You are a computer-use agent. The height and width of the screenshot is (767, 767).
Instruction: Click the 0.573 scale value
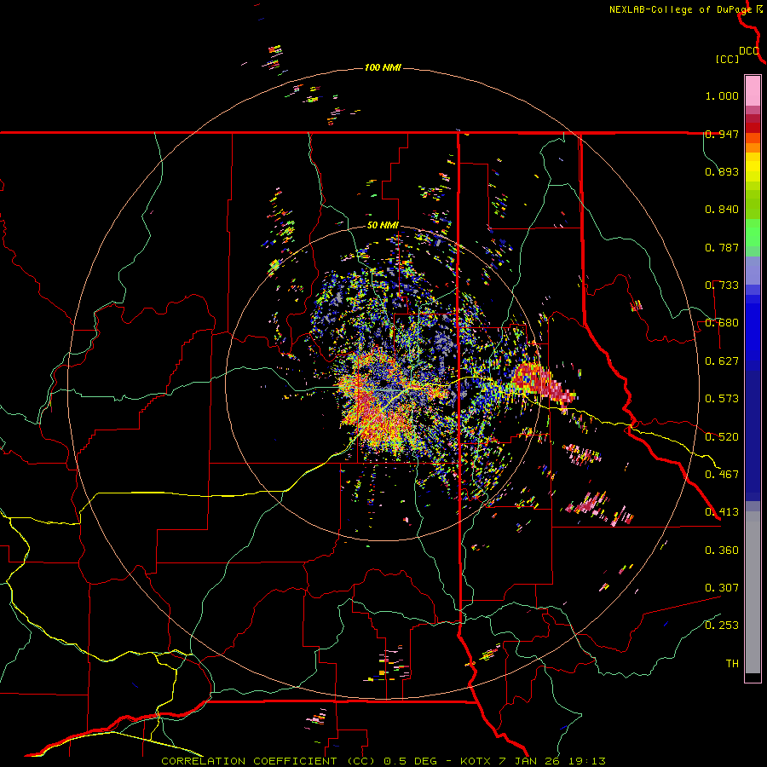(722, 399)
